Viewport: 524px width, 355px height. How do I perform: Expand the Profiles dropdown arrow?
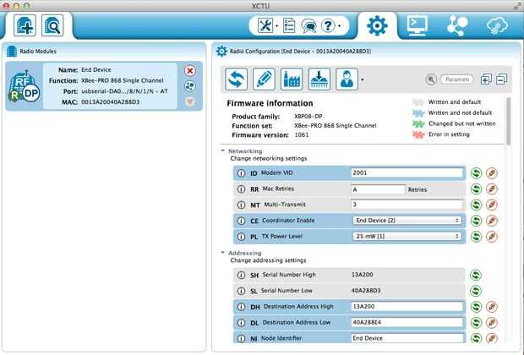363,79
